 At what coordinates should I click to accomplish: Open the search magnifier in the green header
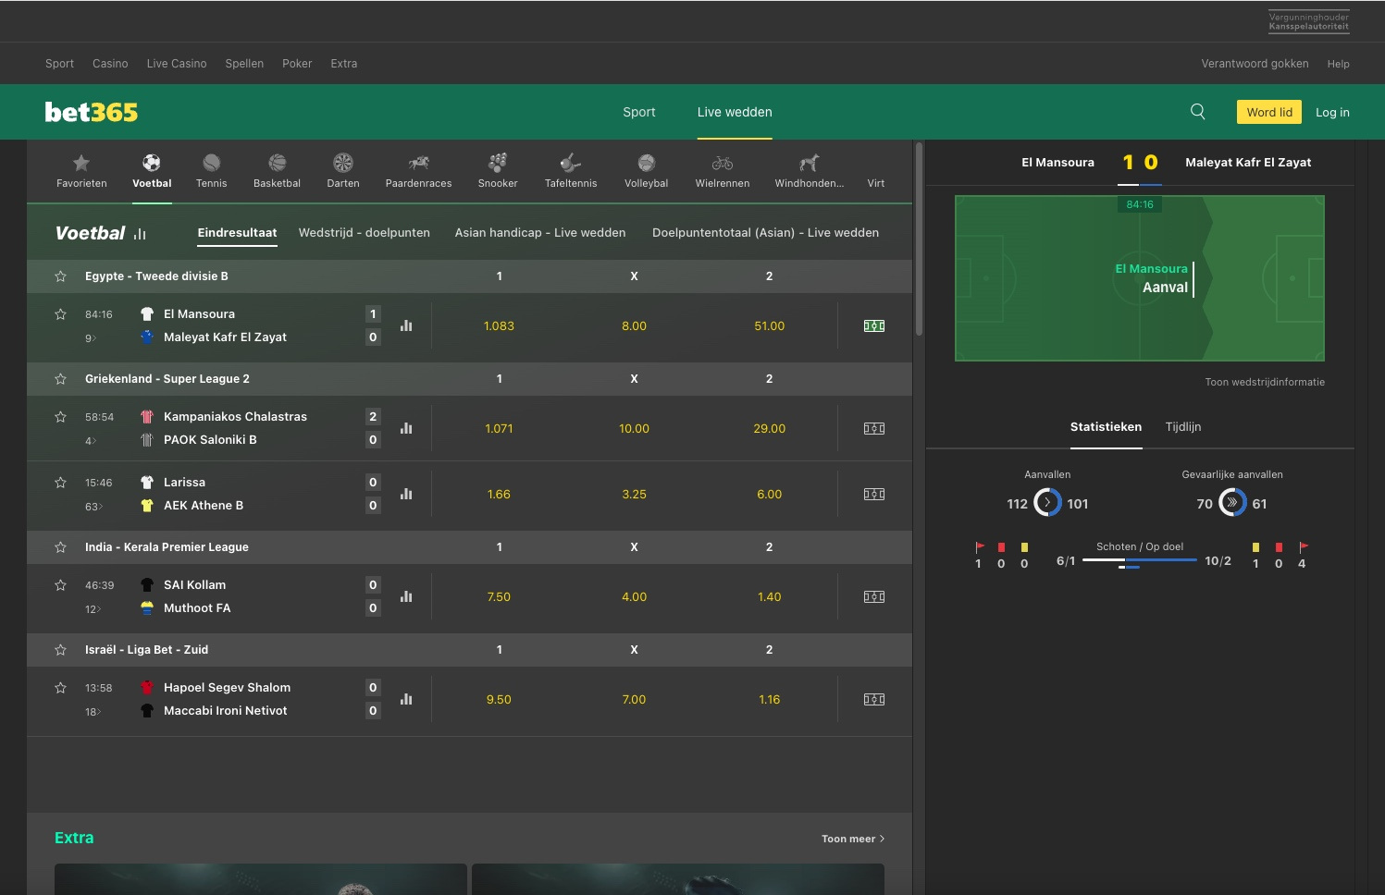(1197, 111)
